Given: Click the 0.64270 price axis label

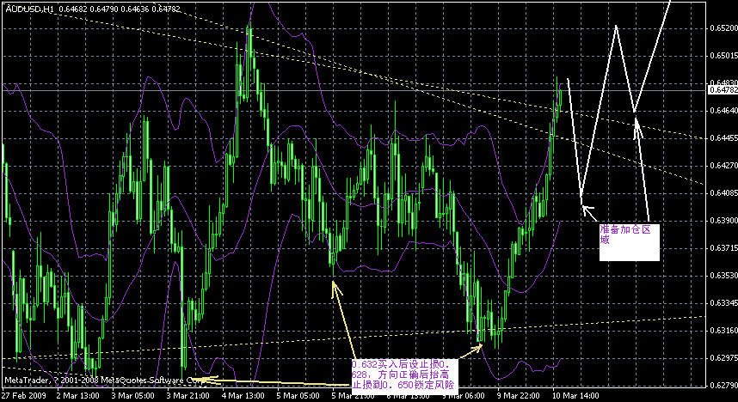Looking at the screenshot, I should [724, 166].
